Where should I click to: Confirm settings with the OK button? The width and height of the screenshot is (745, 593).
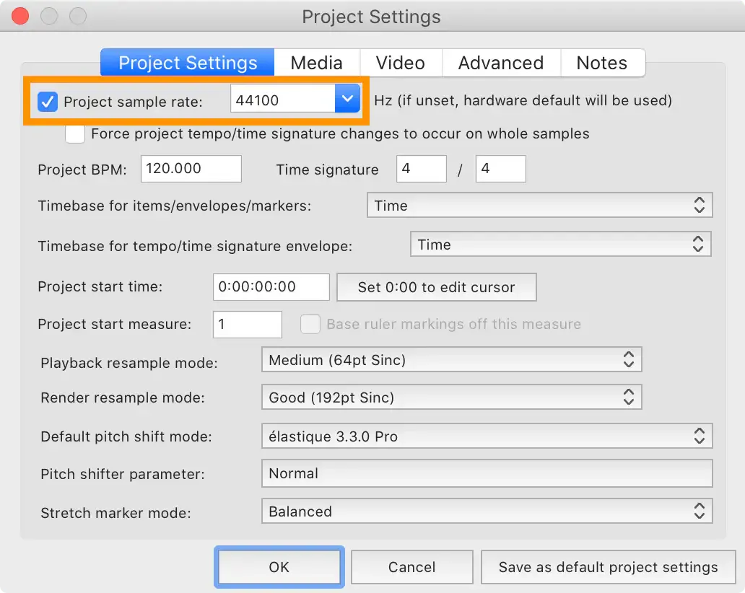coord(279,567)
